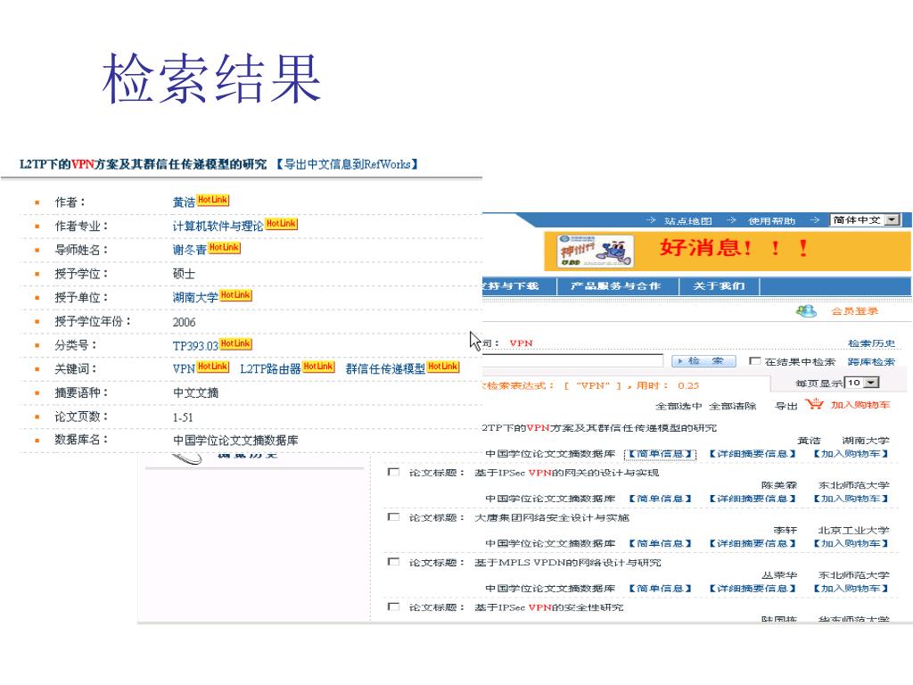
Task: Click the 湖南大学 institution link in the details panel
Action: click(195, 298)
